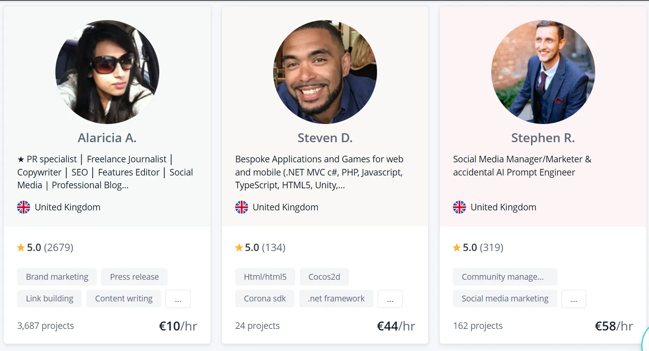Expand more skills on Stephen R.'s card
Image resolution: width=649 pixels, height=351 pixels.
tap(574, 299)
